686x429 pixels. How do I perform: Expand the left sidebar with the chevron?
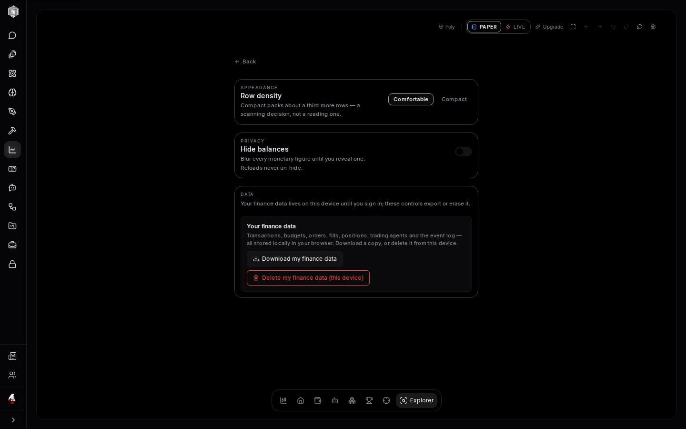click(x=13, y=420)
